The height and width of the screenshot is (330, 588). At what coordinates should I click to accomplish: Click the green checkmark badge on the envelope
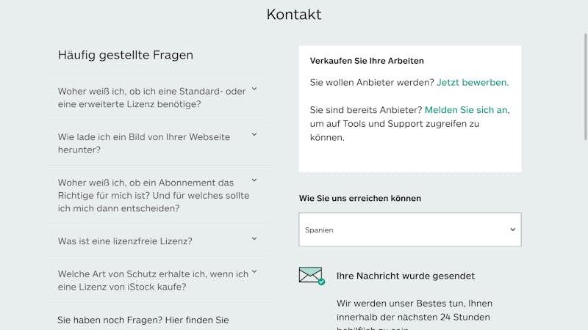[321, 282]
